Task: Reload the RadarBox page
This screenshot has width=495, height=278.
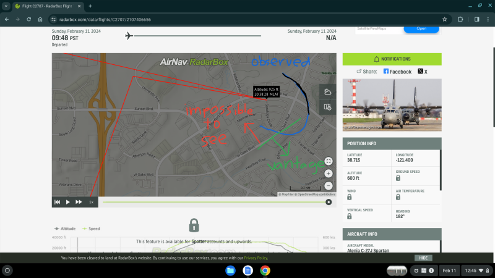Action: [x=28, y=19]
